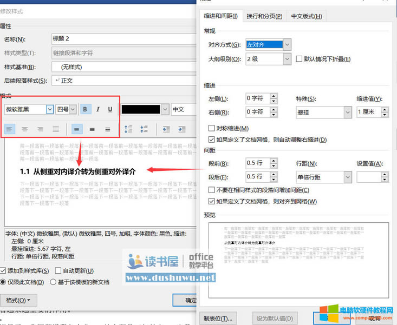
Task: Click increase indent icon
Action: (181, 129)
